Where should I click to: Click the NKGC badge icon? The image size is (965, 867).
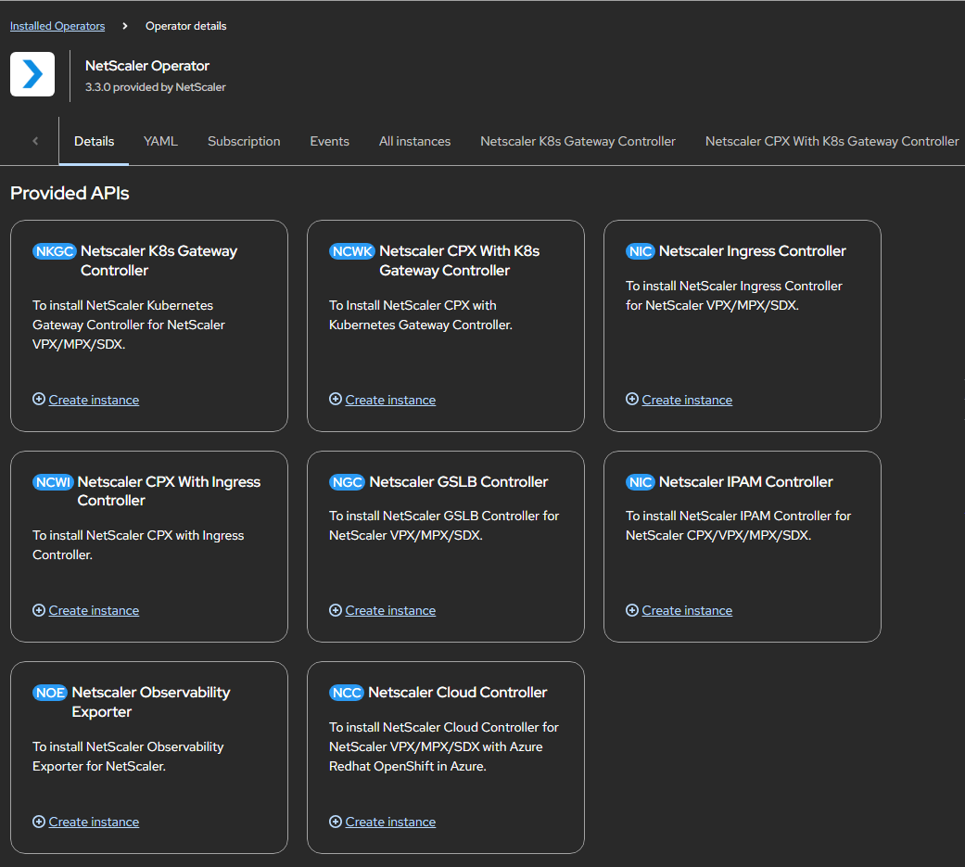click(54, 251)
